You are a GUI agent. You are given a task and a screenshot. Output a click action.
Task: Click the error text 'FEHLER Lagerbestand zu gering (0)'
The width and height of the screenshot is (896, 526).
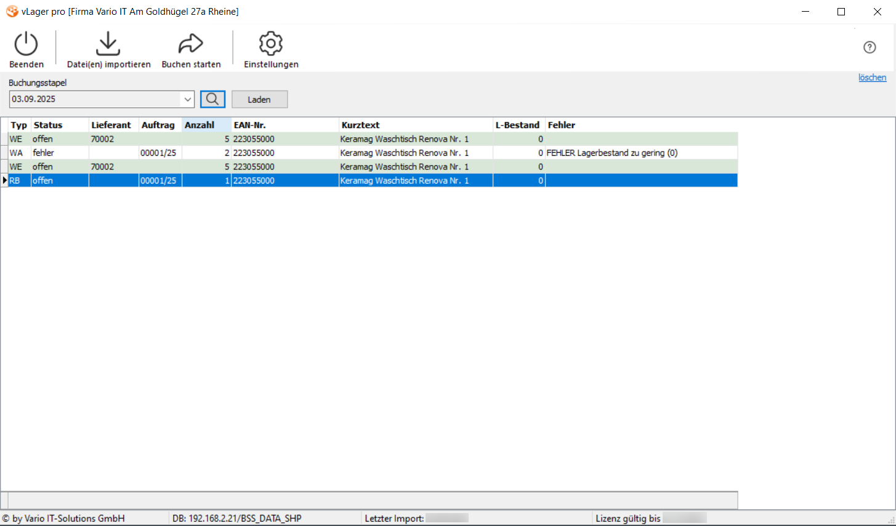(612, 153)
